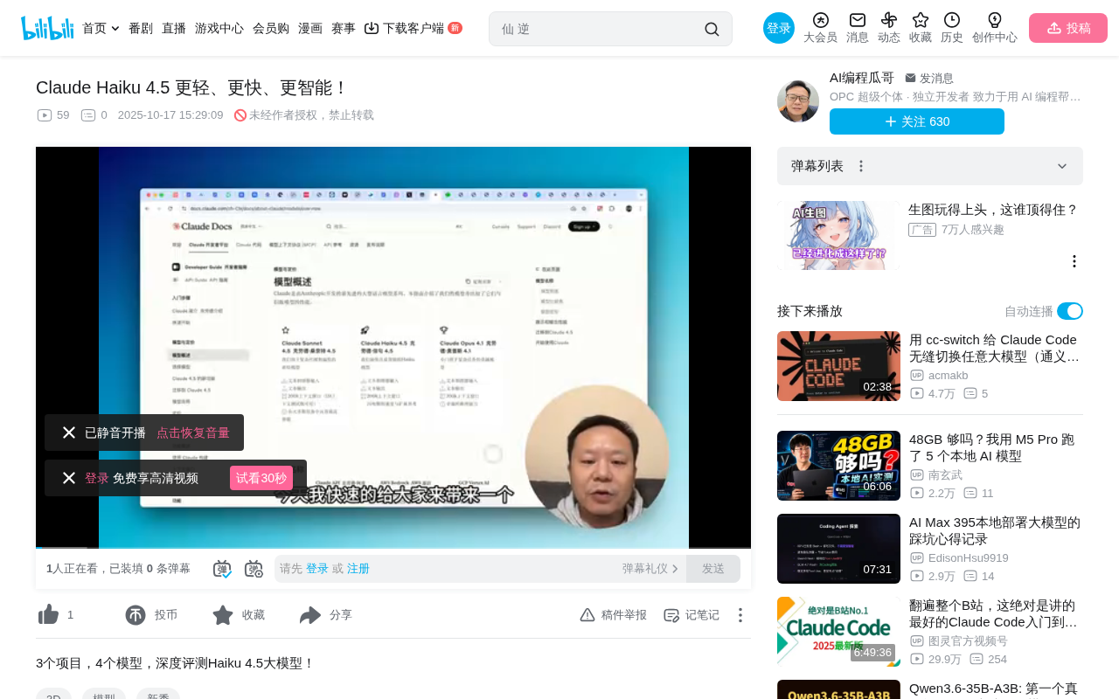The width and height of the screenshot is (1119, 699).
Task: Toggle the danmaku display switch icon
Action: coord(222,569)
